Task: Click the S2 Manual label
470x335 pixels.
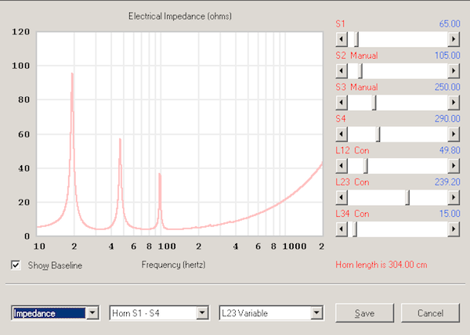Action: [x=356, y=56]
